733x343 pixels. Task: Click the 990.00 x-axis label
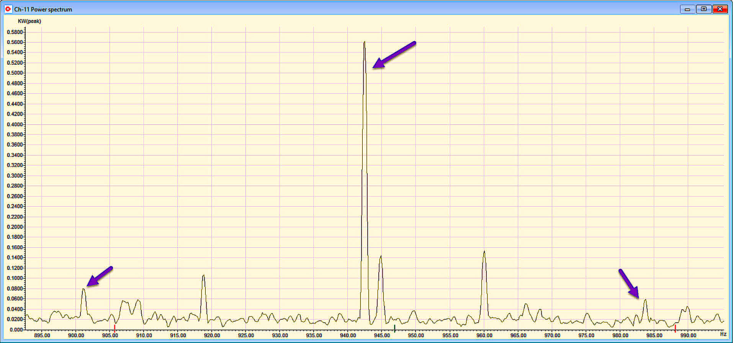coord(688,335)
